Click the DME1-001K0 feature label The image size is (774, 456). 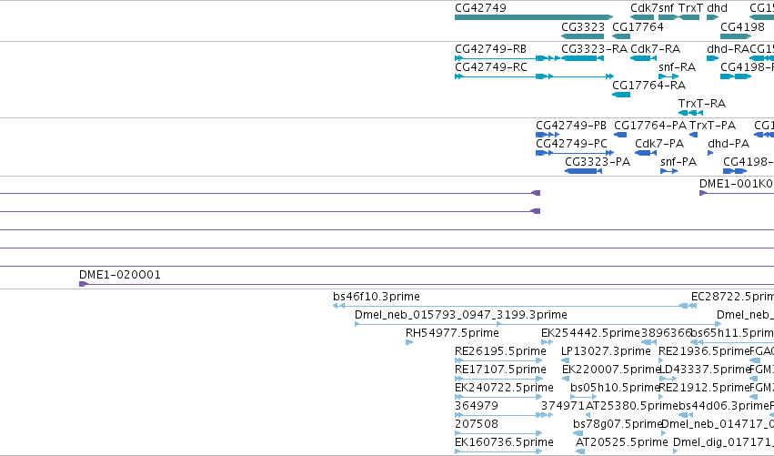click(736, 184)
